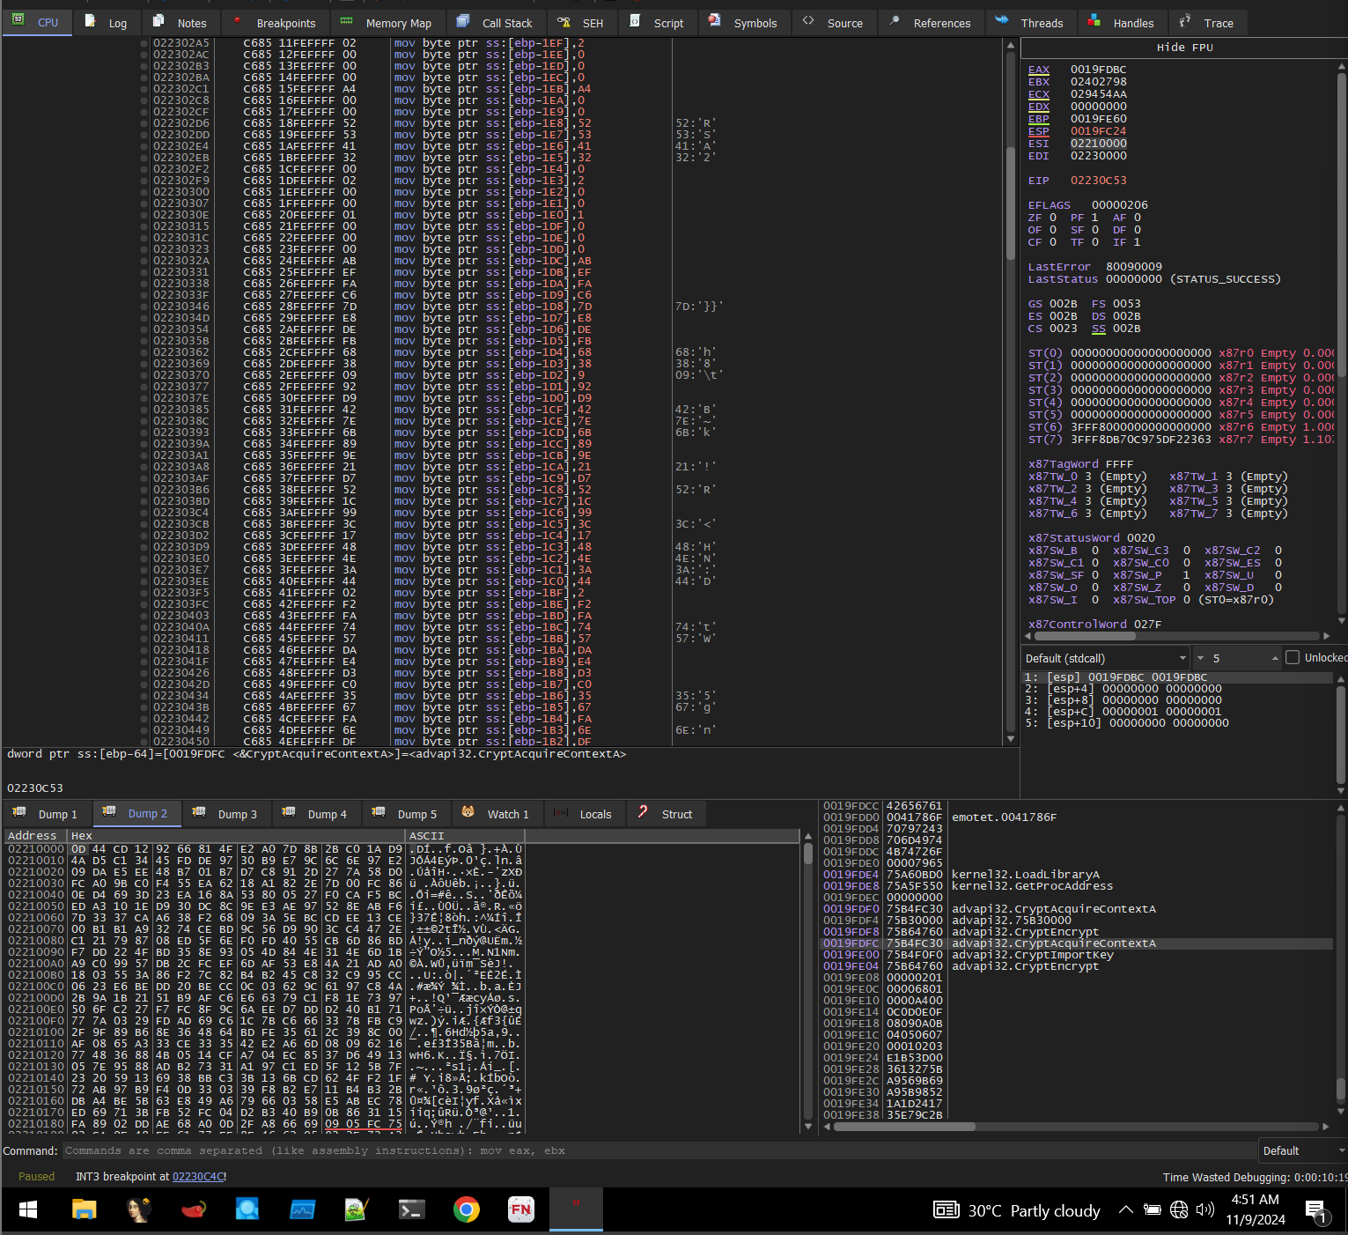
Task: Click the red Breakpoints tab icon
Action: (237, 21)
